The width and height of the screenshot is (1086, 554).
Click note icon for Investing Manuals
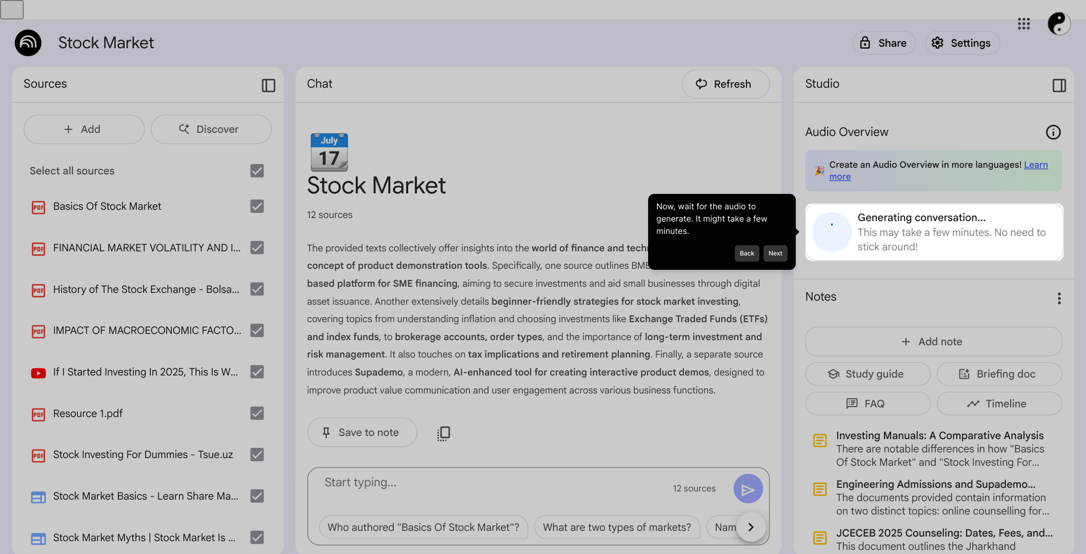820,441
